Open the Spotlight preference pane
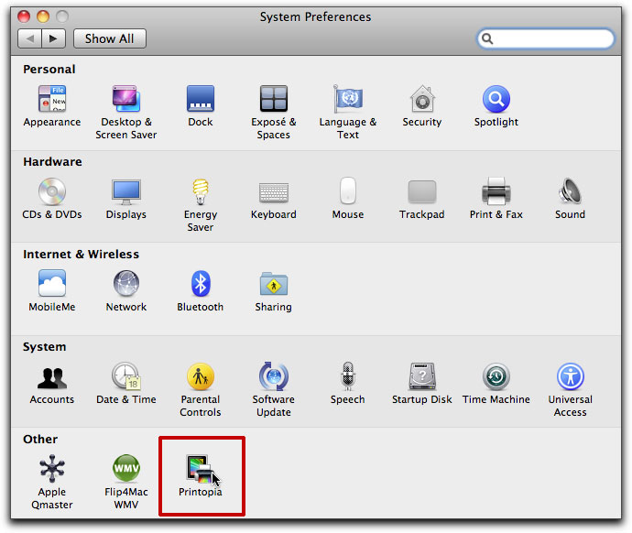This screenshot has width=632, height=533. 496,100
